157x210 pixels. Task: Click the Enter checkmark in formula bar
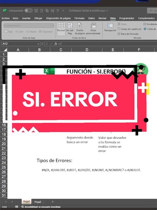pos(51,44)
